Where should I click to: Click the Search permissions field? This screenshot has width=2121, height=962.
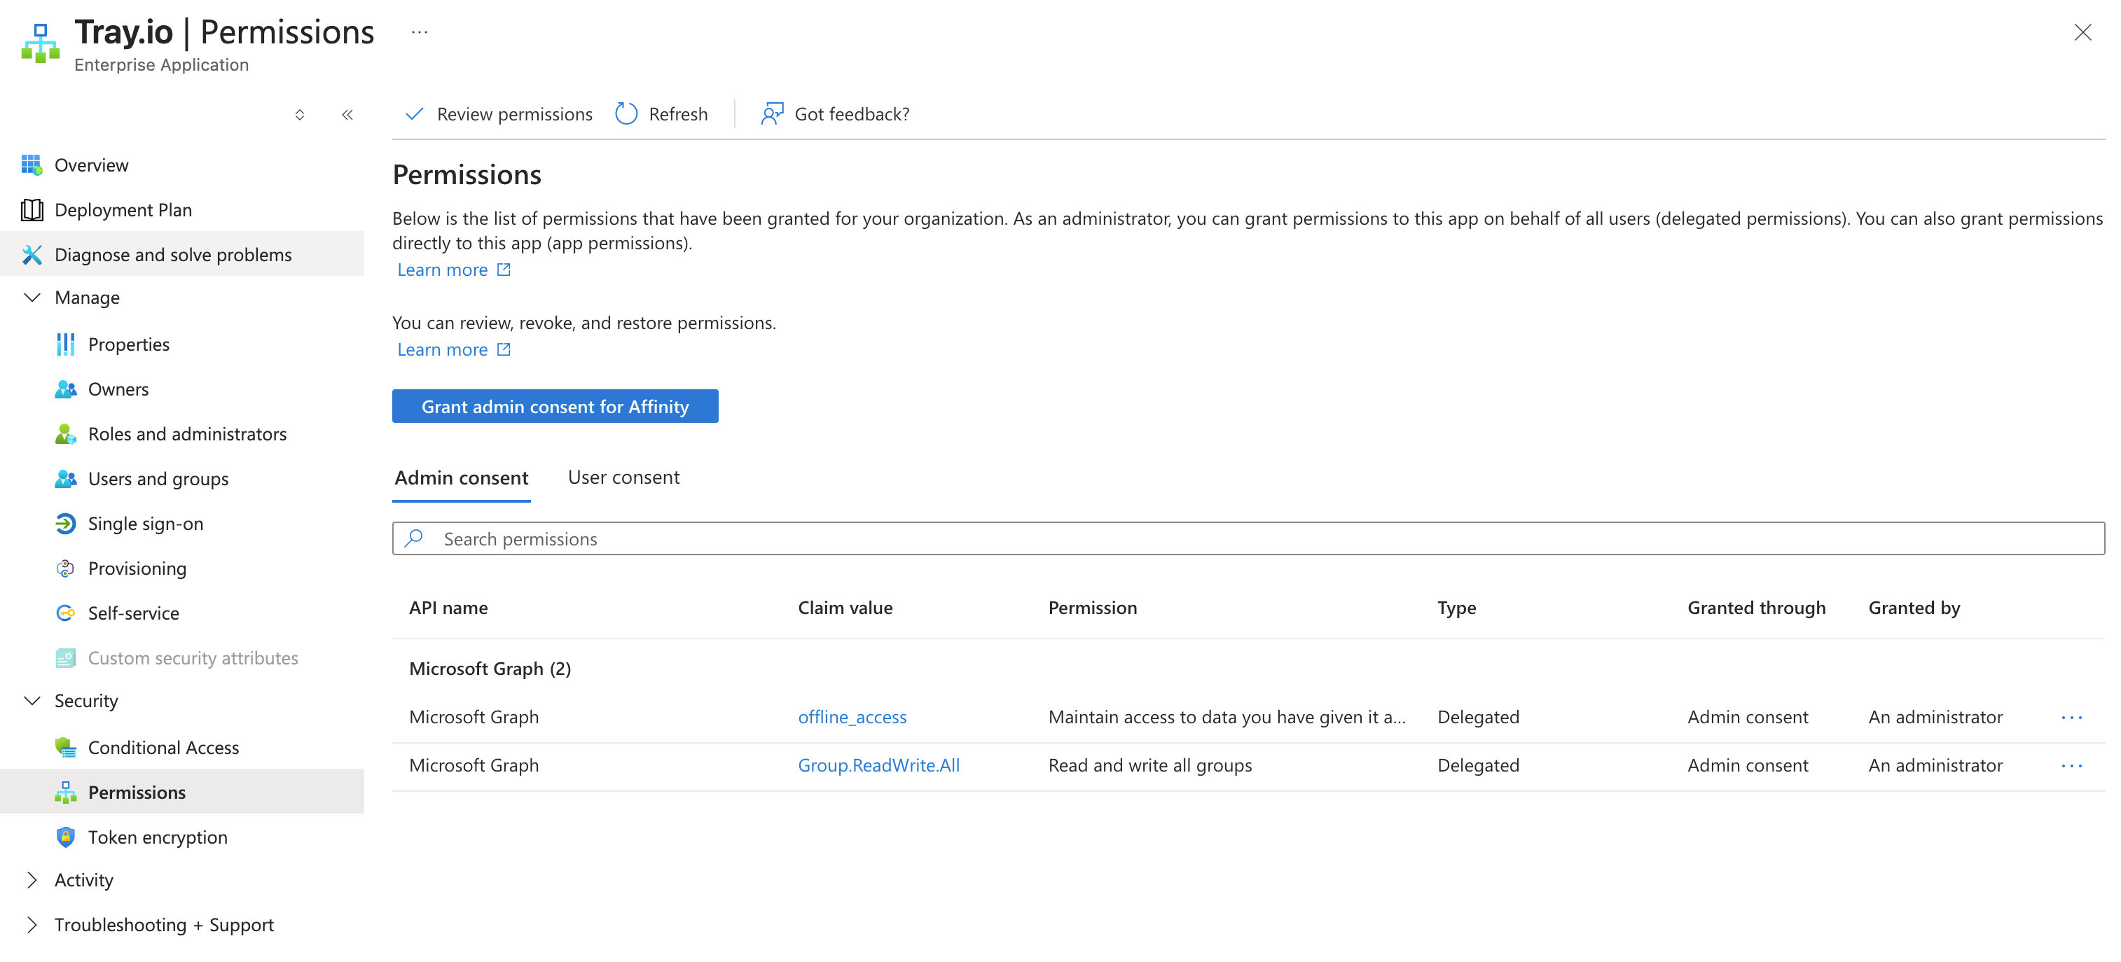click(x=1248, y=538)
